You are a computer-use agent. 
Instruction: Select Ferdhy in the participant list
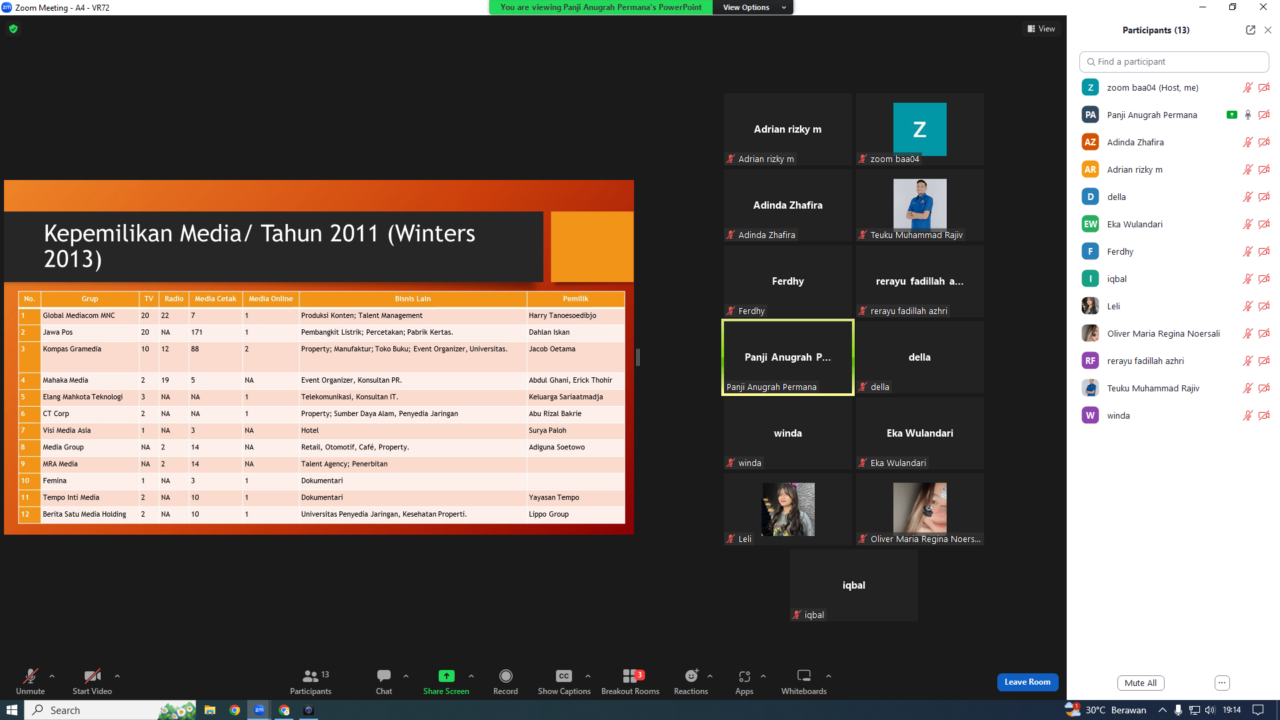tap(1174, 251)
